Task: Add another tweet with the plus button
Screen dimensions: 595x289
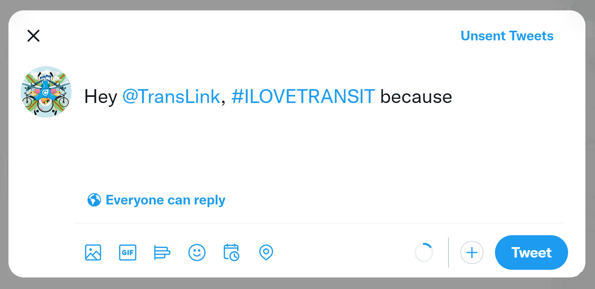Action: (x=472, y=252)
